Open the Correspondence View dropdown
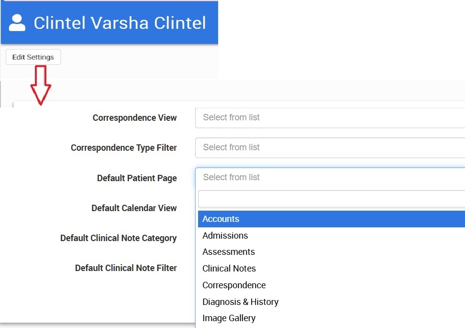 point(329,118)
